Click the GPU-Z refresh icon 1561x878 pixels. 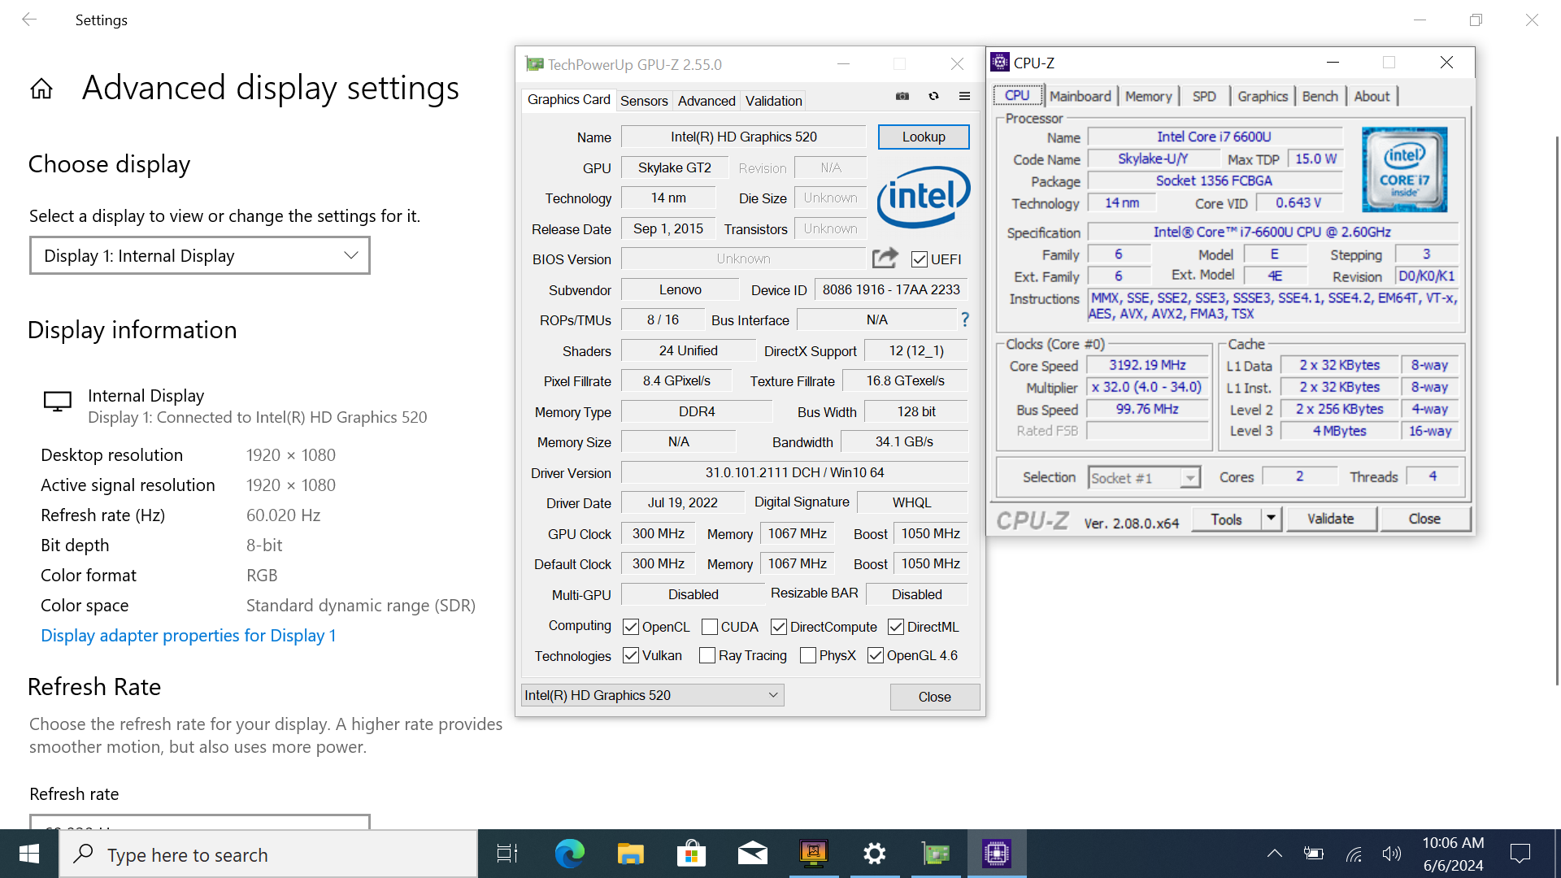(933, 96)
